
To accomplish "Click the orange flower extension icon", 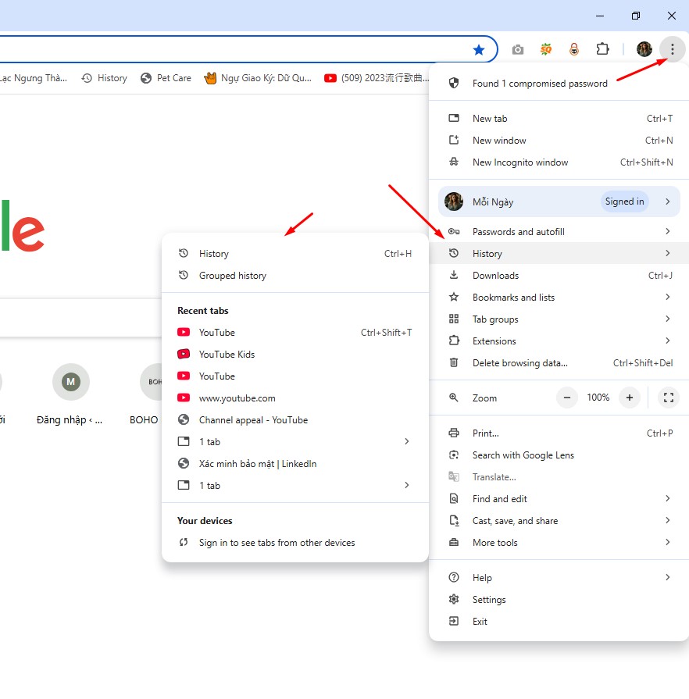I will [x=546, y=49].
